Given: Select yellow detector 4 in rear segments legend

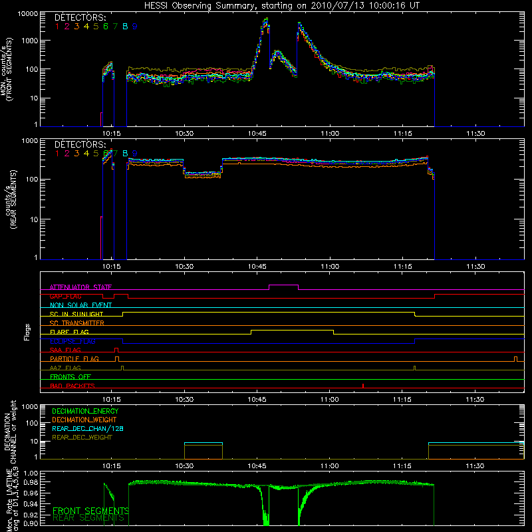Looking at the screenshot, I should point(86,154).
